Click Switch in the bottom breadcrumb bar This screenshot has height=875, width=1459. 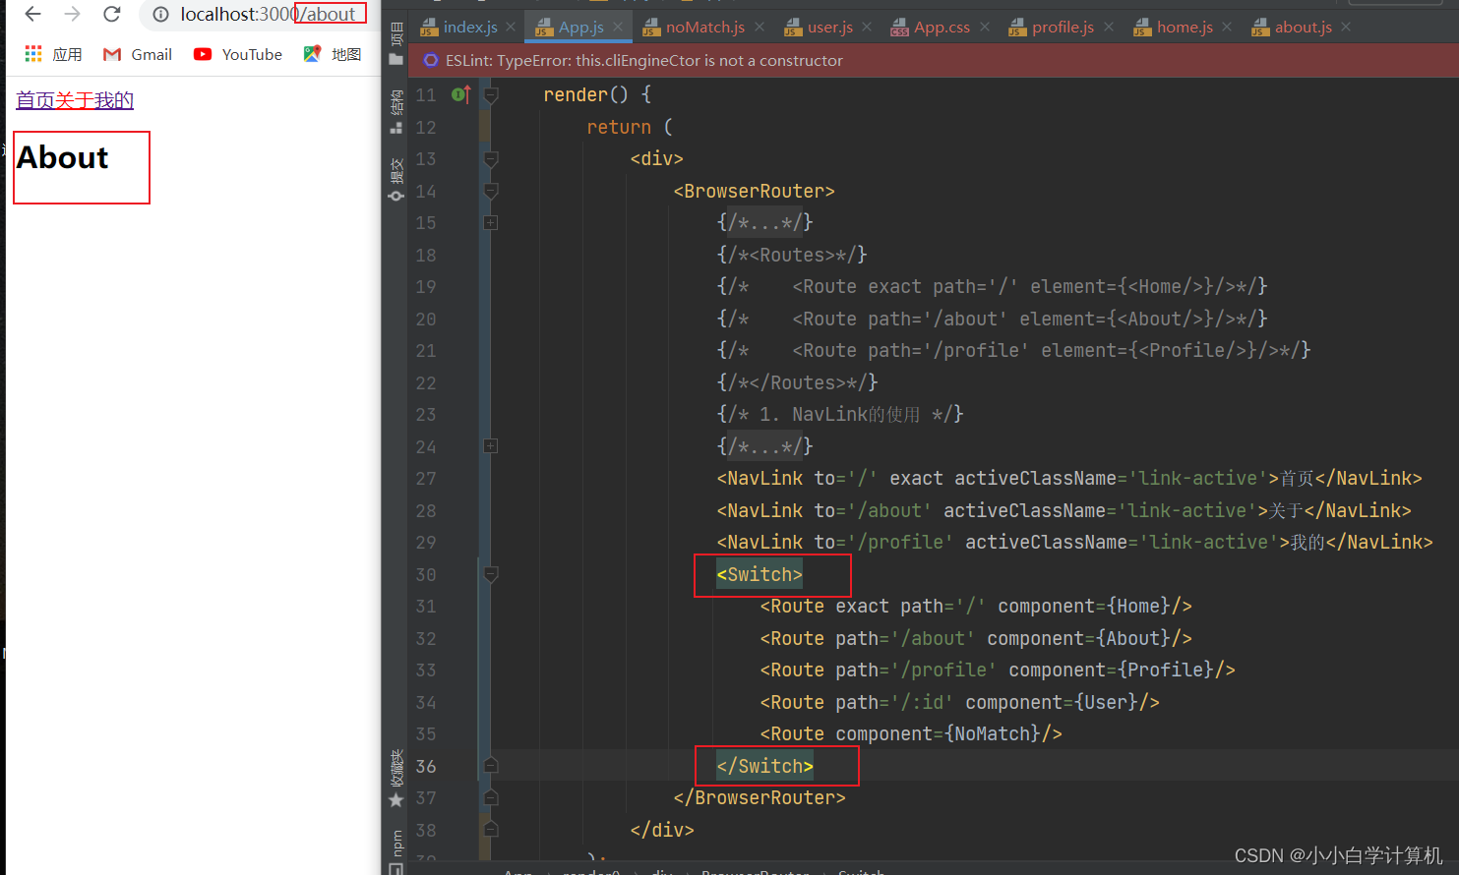click(860, 870)
